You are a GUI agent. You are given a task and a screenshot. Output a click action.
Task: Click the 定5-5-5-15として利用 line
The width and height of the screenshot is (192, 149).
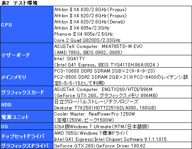tap(79, 83)
